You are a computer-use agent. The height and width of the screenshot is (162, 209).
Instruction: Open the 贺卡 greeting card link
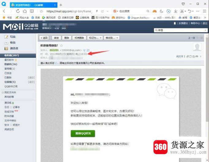[x=7, y=125]
